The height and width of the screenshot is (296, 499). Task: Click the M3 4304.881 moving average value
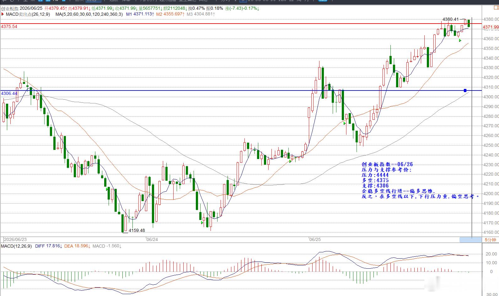click(x=201, y=14)
